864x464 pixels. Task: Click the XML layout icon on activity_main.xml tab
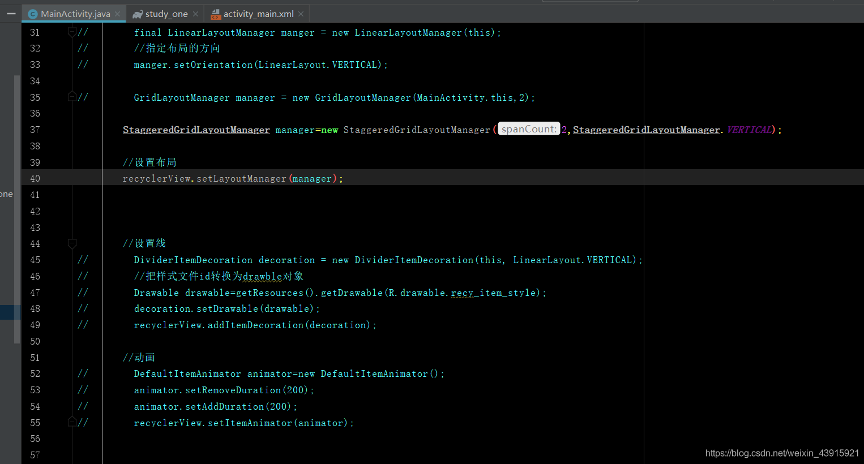pos(216,14)
